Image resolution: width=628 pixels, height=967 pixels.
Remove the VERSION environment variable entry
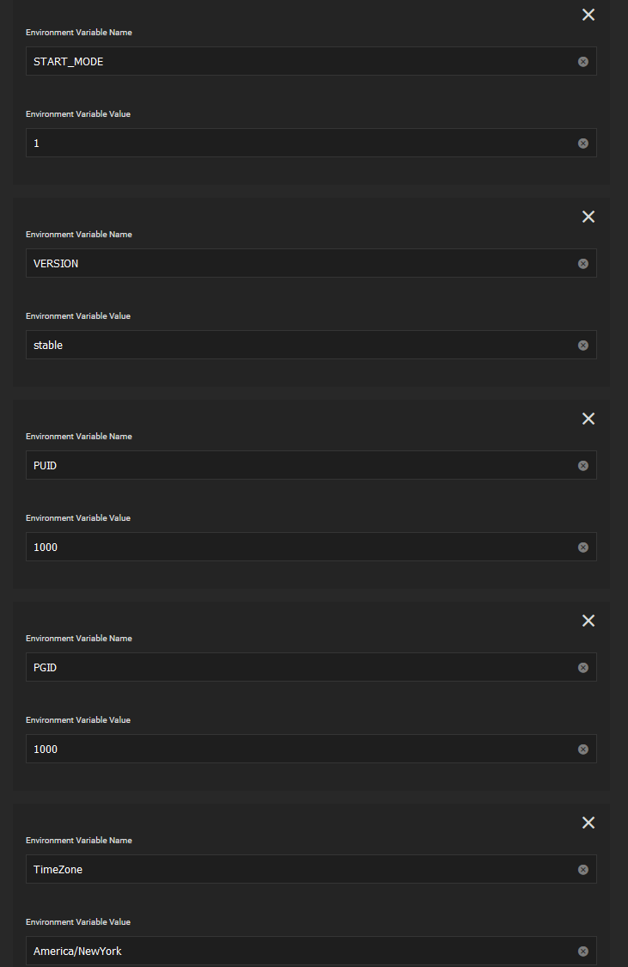tap(588, 217)
